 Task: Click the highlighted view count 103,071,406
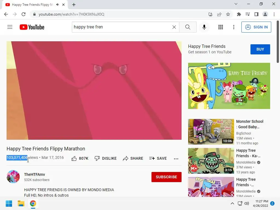coord(17,158)
